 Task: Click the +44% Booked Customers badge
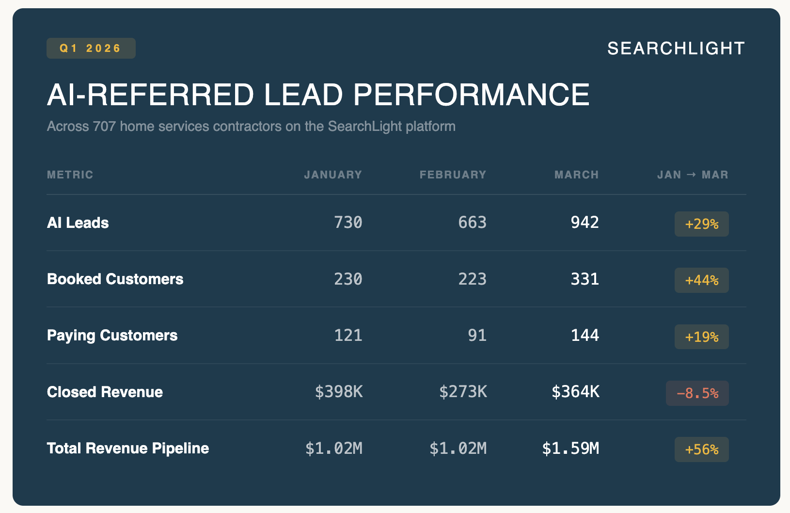(x=702, y=280)
